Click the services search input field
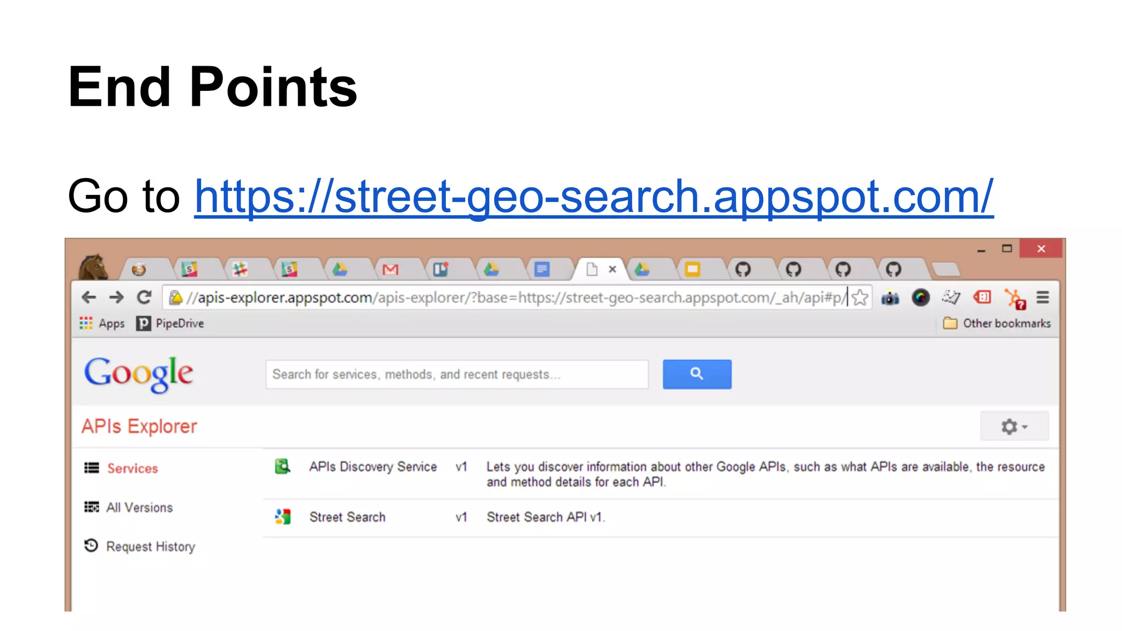This screenshot has width=1122, height=631. [x=457, y=375]
